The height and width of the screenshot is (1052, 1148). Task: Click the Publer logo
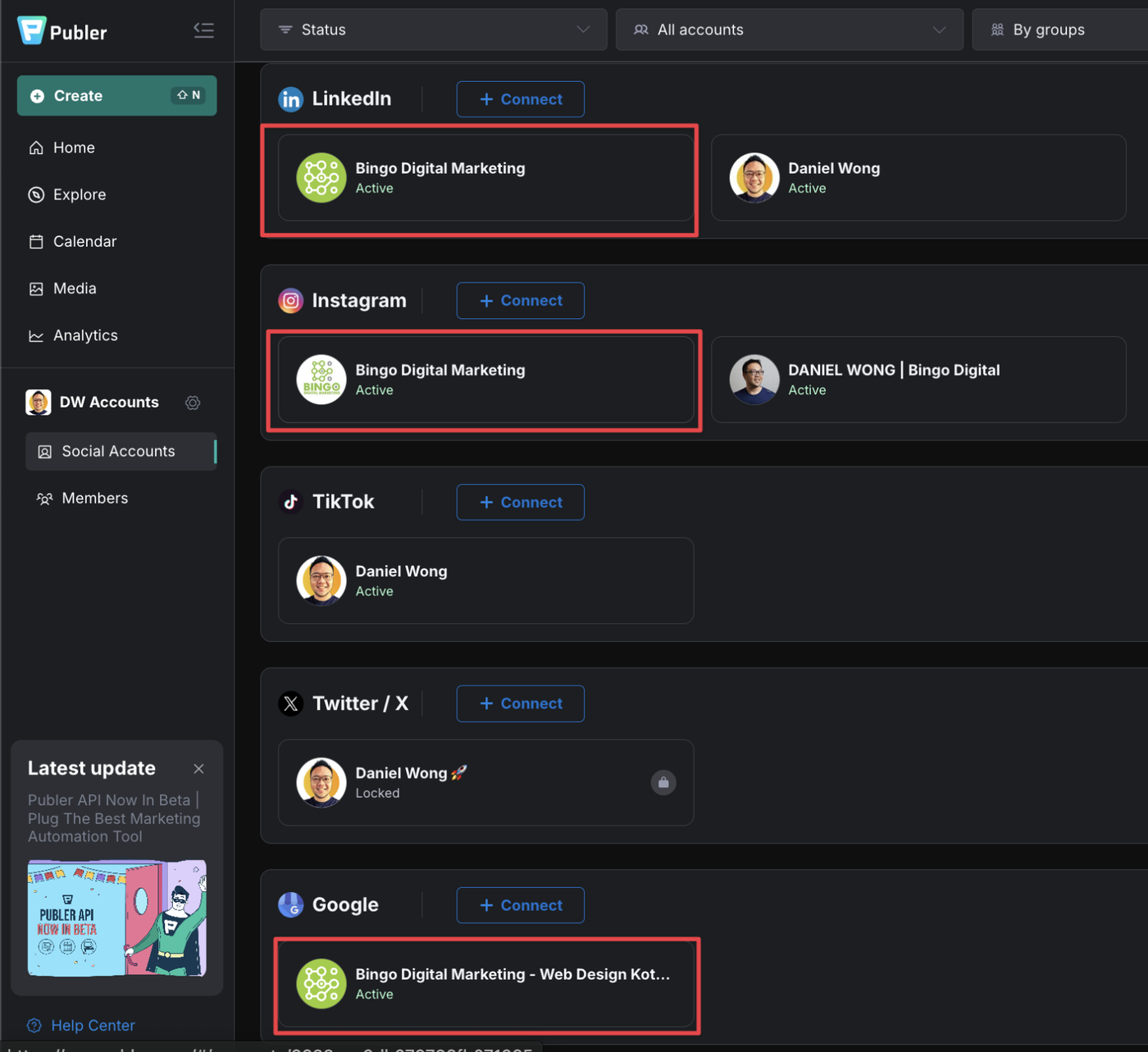pos(62,31)
